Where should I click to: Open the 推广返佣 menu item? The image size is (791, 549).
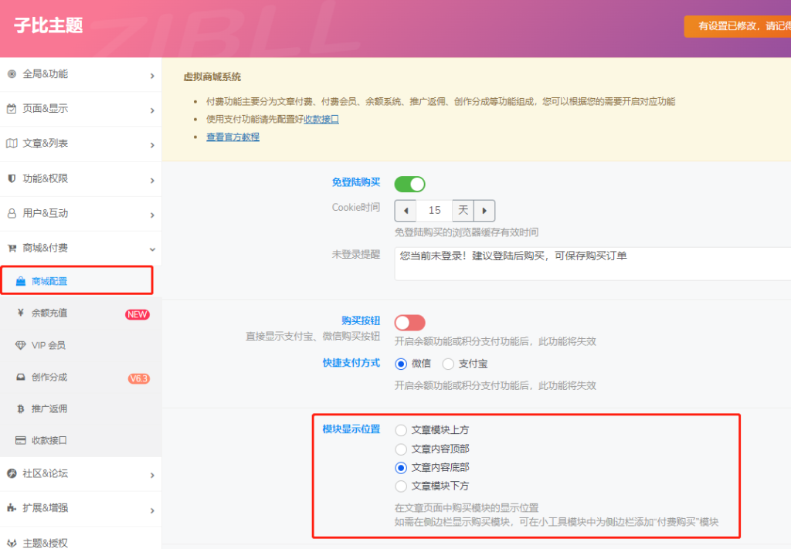coord(80,408)
